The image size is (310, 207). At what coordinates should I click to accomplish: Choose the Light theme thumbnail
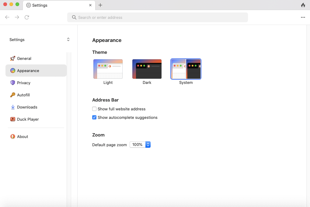click(x=108, y=69)
